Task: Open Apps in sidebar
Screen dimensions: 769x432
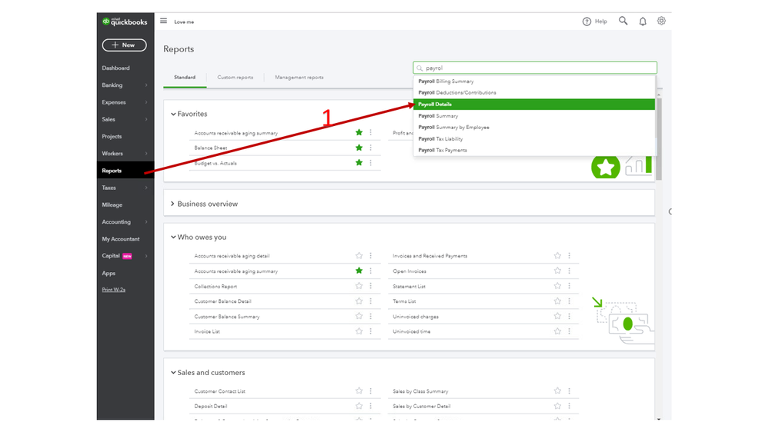Action: click(x=109, y=274)
